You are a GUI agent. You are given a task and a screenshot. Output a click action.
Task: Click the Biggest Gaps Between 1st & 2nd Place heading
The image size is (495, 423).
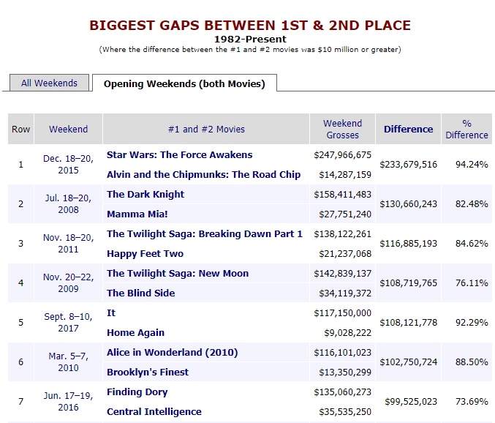pyautogui.click(x=250, y=26)
